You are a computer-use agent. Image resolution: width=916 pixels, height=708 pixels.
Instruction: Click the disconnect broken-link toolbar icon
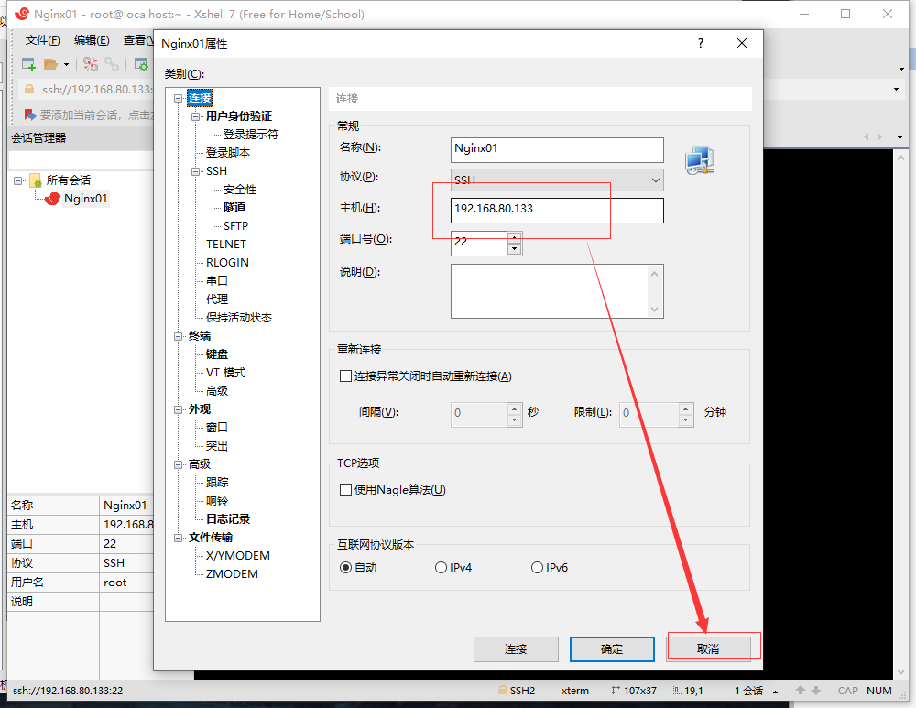91,64
